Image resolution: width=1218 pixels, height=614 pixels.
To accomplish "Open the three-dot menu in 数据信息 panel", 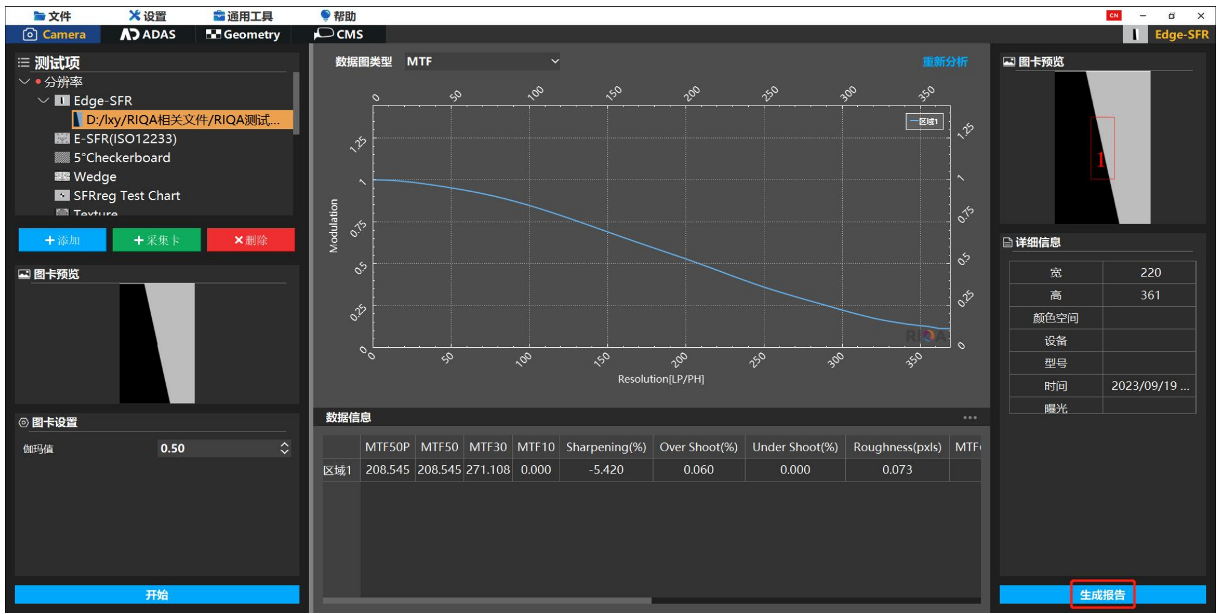I will (x=969, y=418).
